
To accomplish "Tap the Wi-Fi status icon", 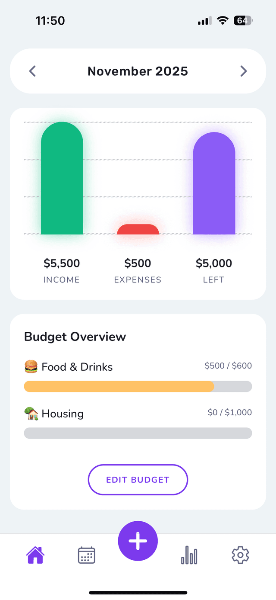I will tap(223, 20).
